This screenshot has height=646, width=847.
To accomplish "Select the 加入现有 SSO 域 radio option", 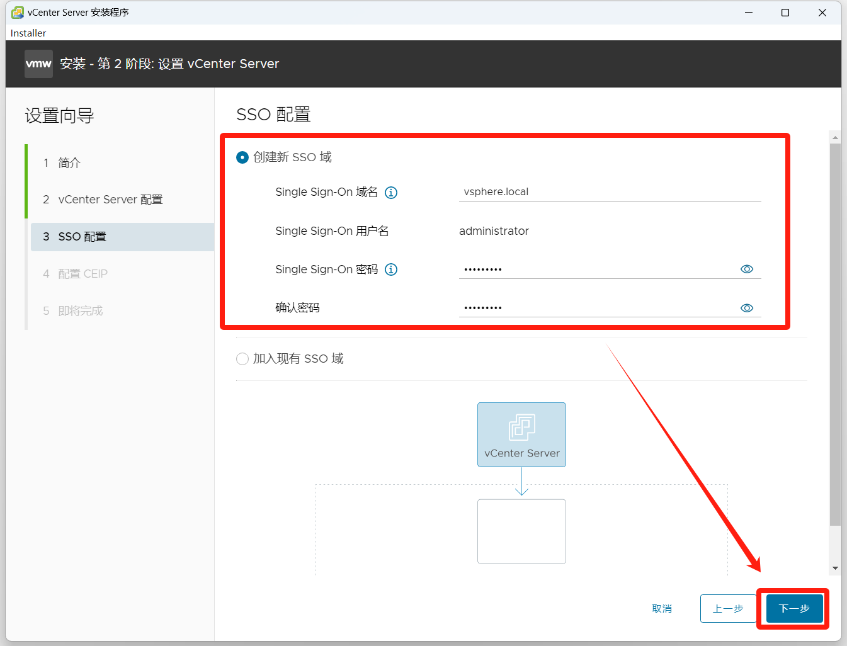I will (x=242, y=359).
